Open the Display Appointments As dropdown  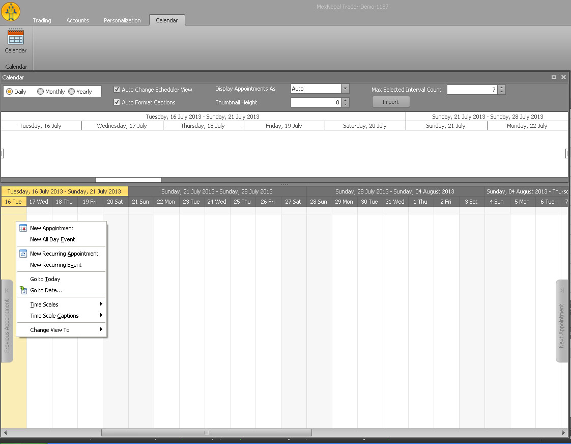tap(346, 89)
